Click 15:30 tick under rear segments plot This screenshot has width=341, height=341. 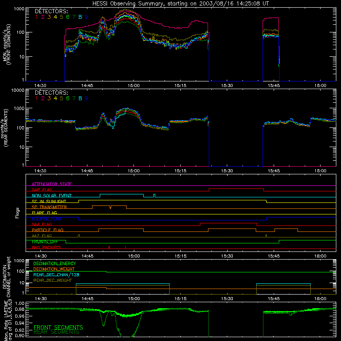(x=227, y=171)
